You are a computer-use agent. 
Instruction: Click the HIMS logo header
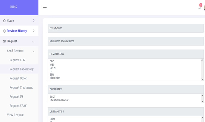pyautogui.click(x=14, y=7)
